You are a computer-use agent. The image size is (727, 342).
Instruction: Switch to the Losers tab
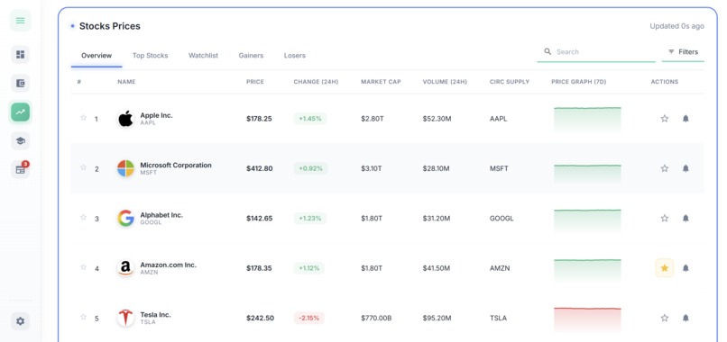pyautogui.click(x=294, y=56)
